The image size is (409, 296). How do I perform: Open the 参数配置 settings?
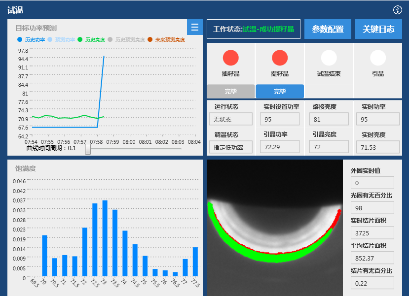tap(328, 29)
